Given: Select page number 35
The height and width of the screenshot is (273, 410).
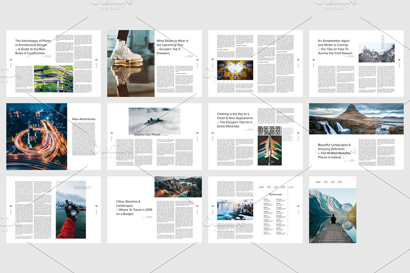Looking at the screenshot, I should [x=298, y=133].
